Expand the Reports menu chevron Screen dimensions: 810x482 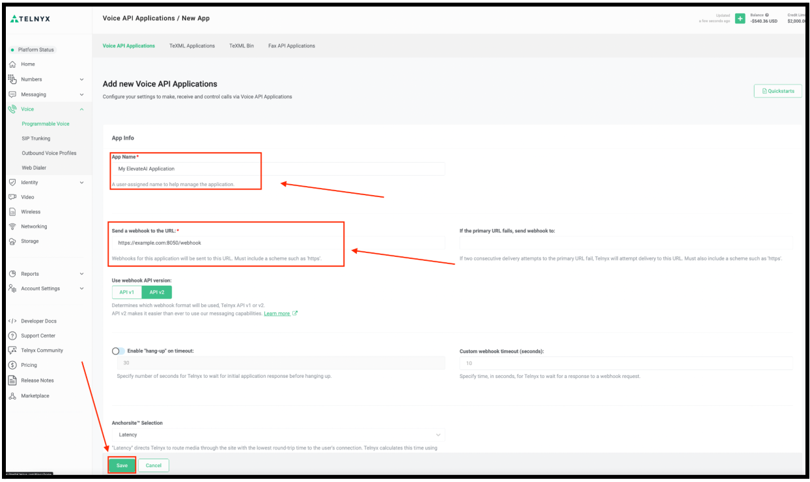(x=81, y=274)
